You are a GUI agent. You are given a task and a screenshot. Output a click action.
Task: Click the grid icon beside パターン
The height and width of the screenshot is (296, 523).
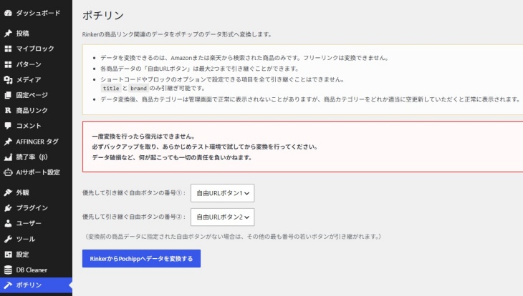(x=8, y=64)
